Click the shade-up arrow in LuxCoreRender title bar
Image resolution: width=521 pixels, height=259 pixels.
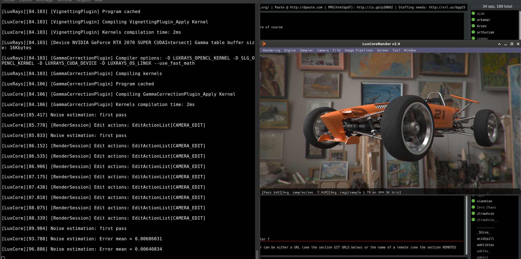499,44
